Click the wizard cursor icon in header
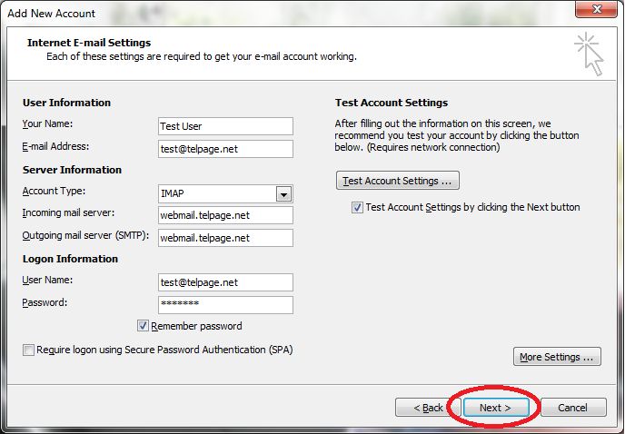 (589, 54)
